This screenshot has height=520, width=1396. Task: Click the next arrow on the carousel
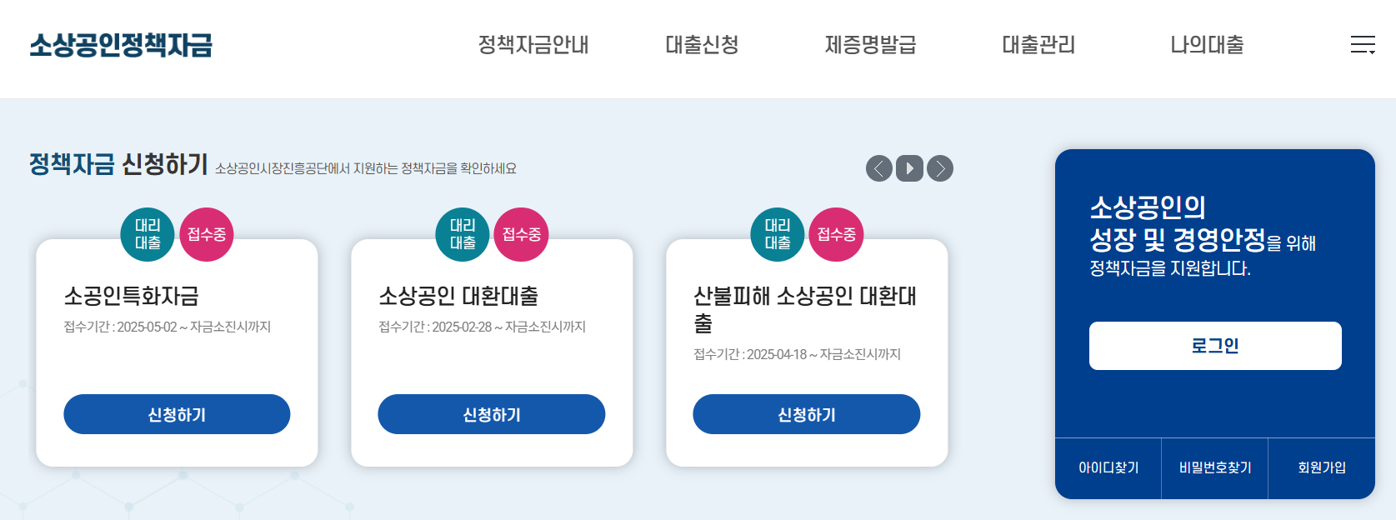(x=940, y=169)
